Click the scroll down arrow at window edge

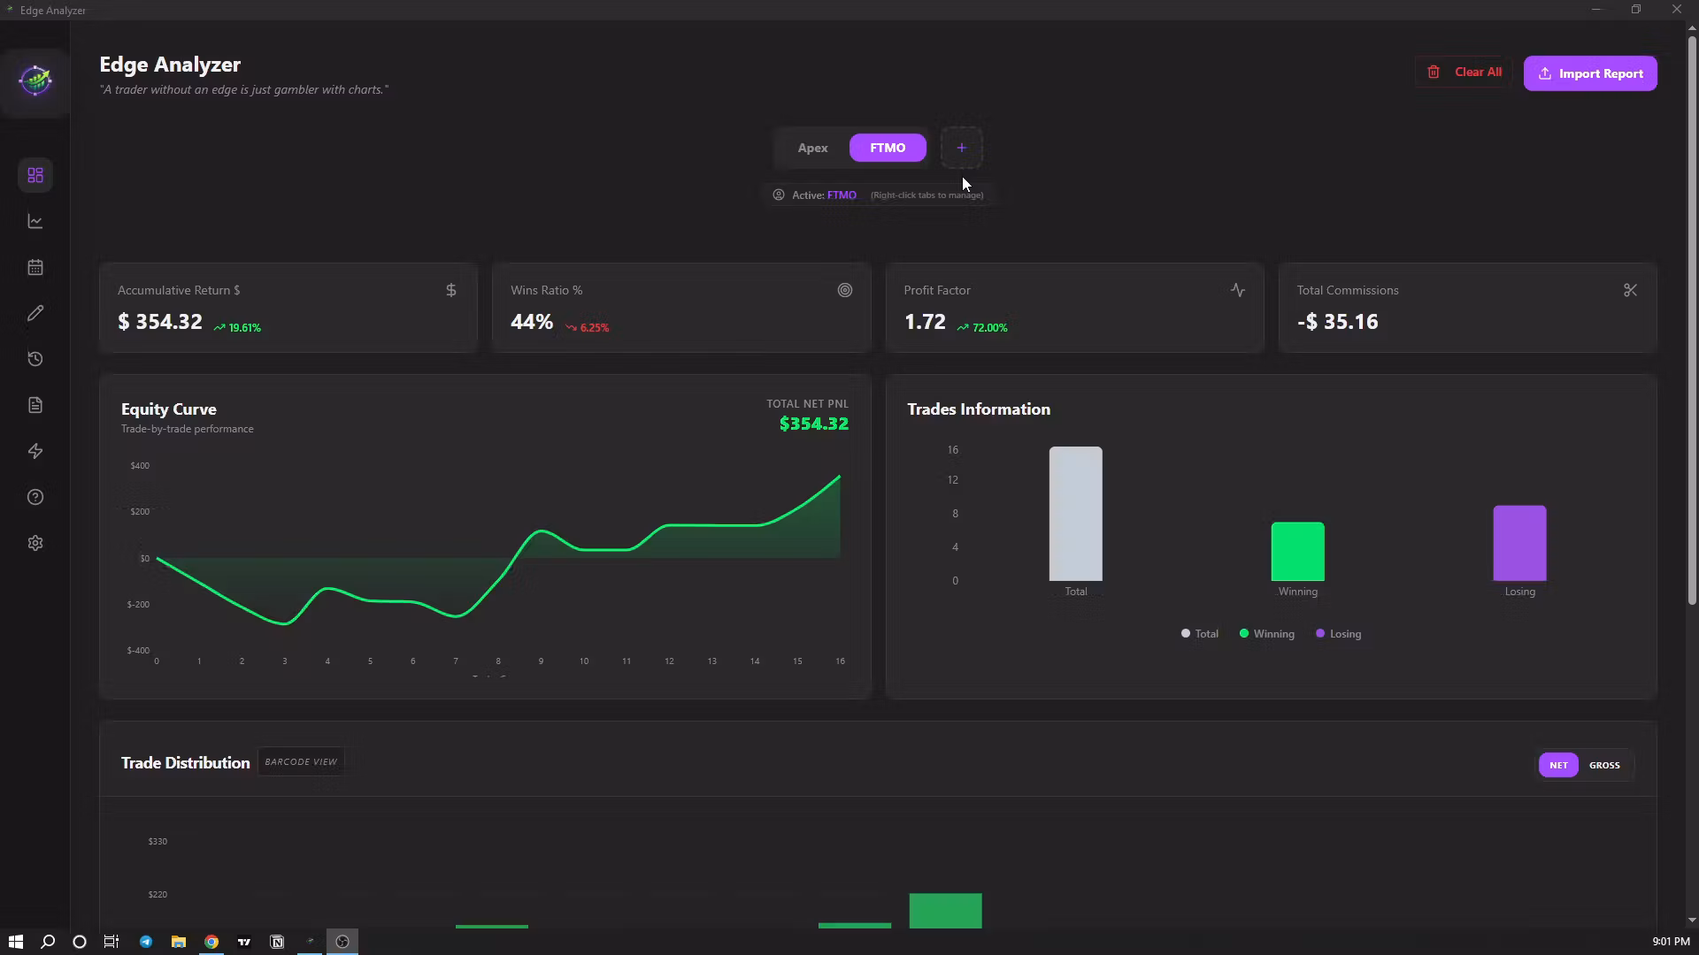click(x=1692, y=921)
